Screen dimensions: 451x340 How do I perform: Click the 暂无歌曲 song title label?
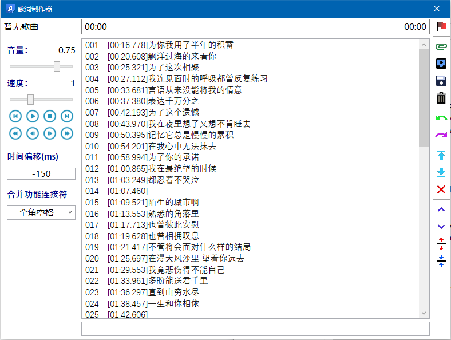21,27
